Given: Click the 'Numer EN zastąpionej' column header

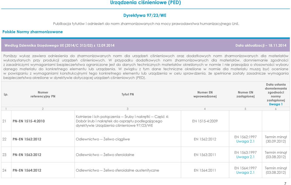Looking at the screenshot, I should 245,94.
